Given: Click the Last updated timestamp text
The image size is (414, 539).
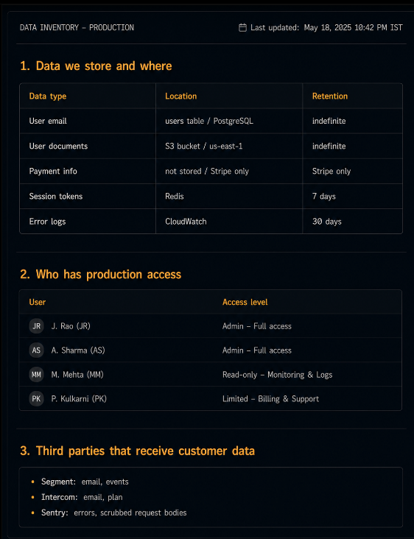Looking at the screenshot, I should pos(326,27).
